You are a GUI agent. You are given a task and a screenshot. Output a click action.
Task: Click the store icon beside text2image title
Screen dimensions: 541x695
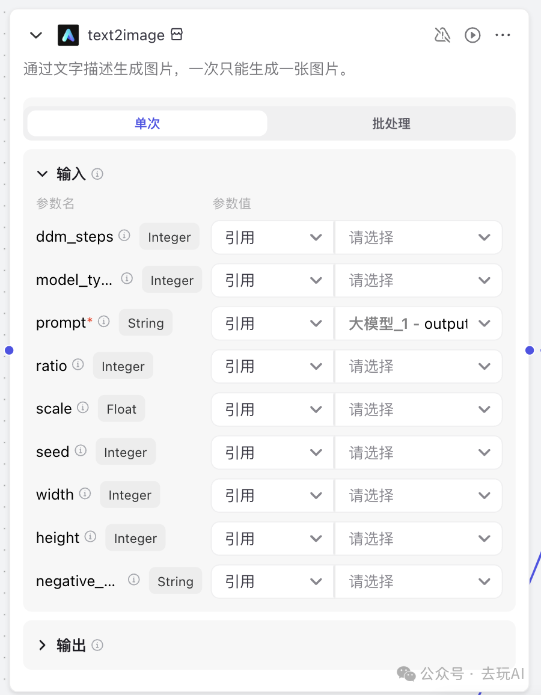click(177, 34)
